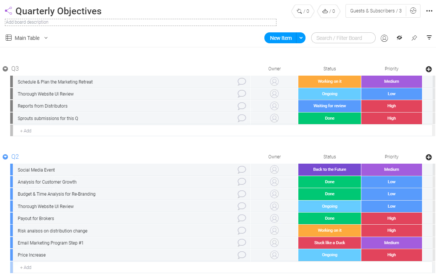Open the New Item dropdown arrow

point(301,38)
